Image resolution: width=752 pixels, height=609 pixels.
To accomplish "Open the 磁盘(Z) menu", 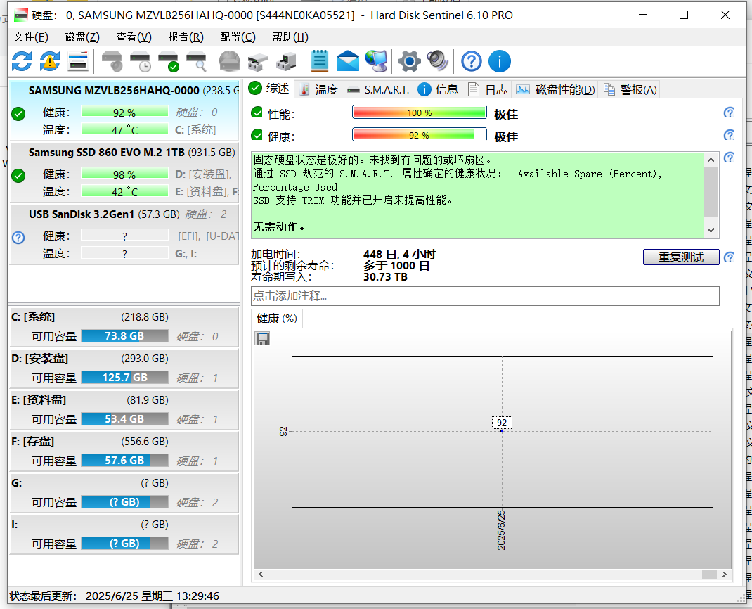I will 82,37.
